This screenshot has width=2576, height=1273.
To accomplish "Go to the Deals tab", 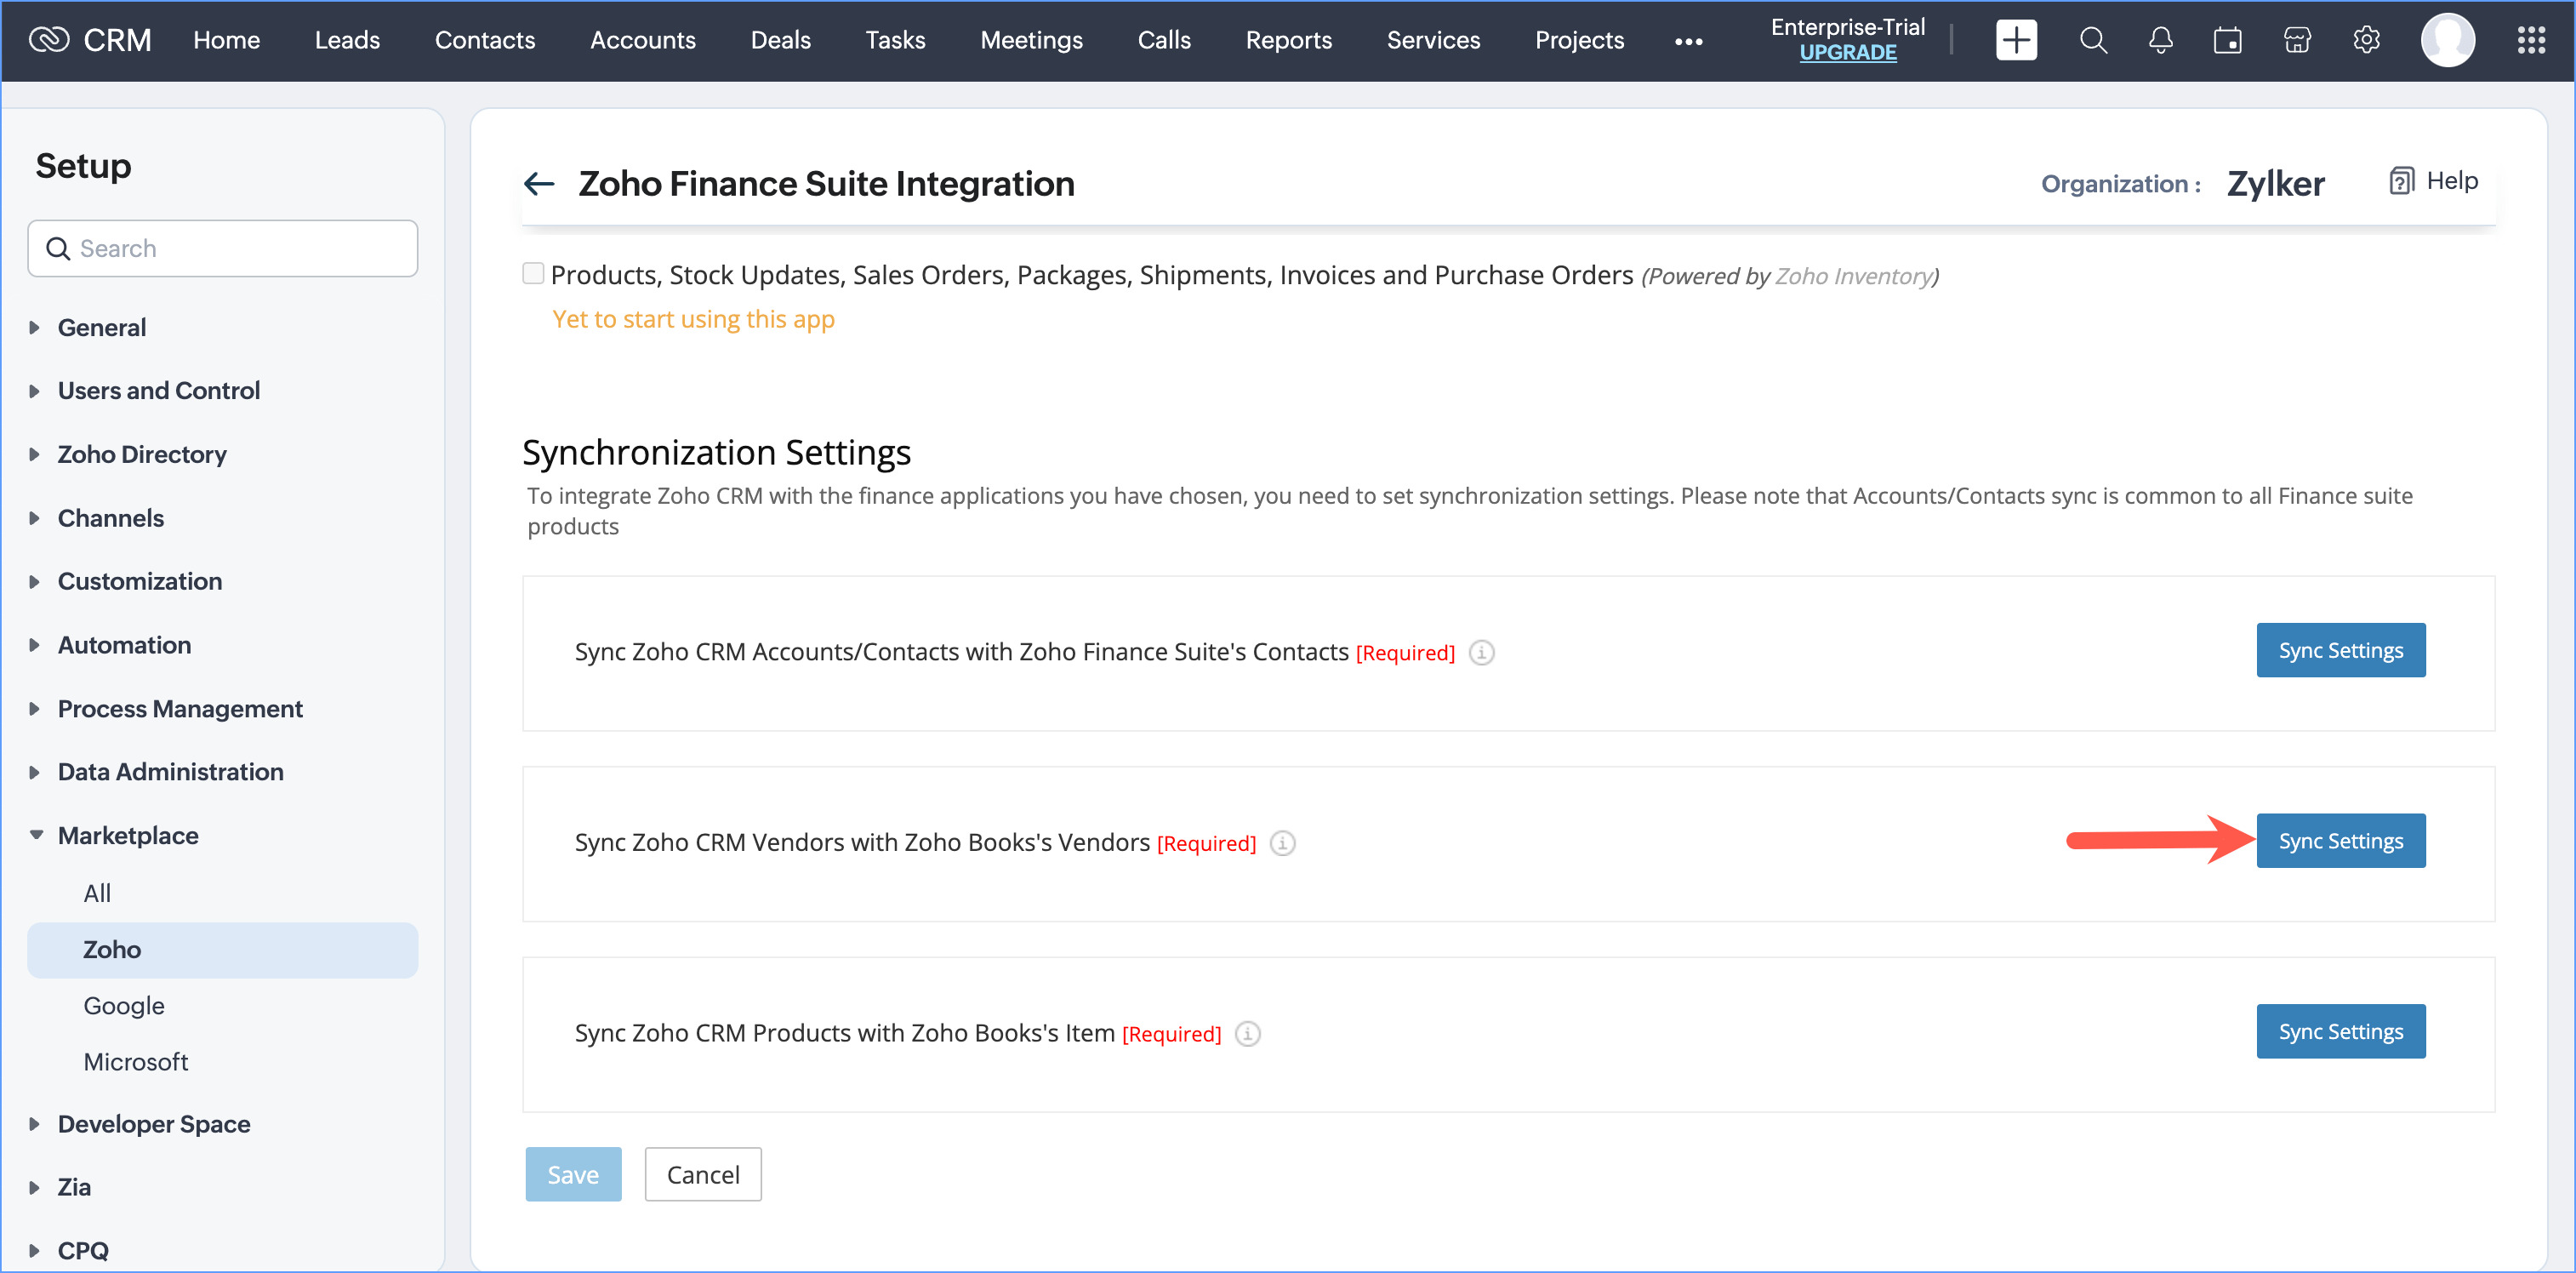I will (780, 40).
